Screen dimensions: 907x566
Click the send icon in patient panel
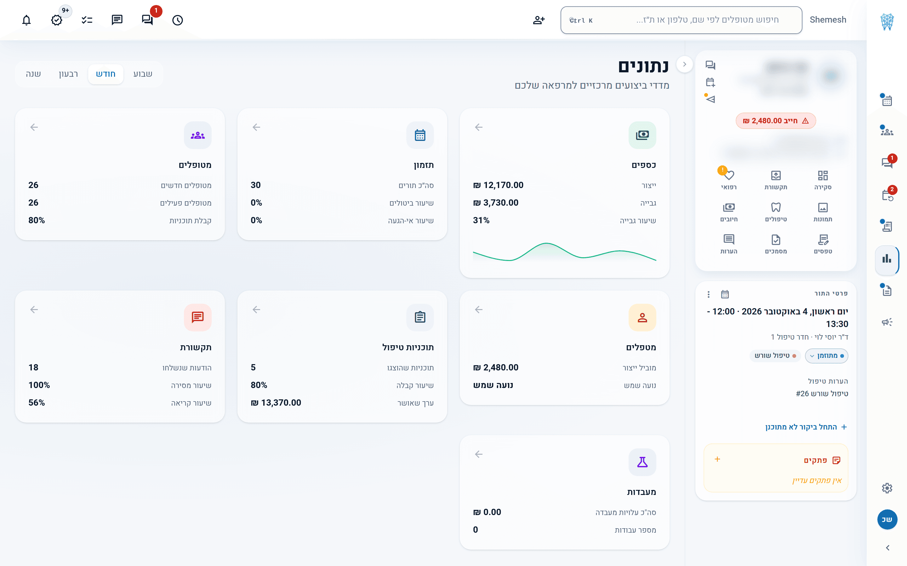pos(710,99)
